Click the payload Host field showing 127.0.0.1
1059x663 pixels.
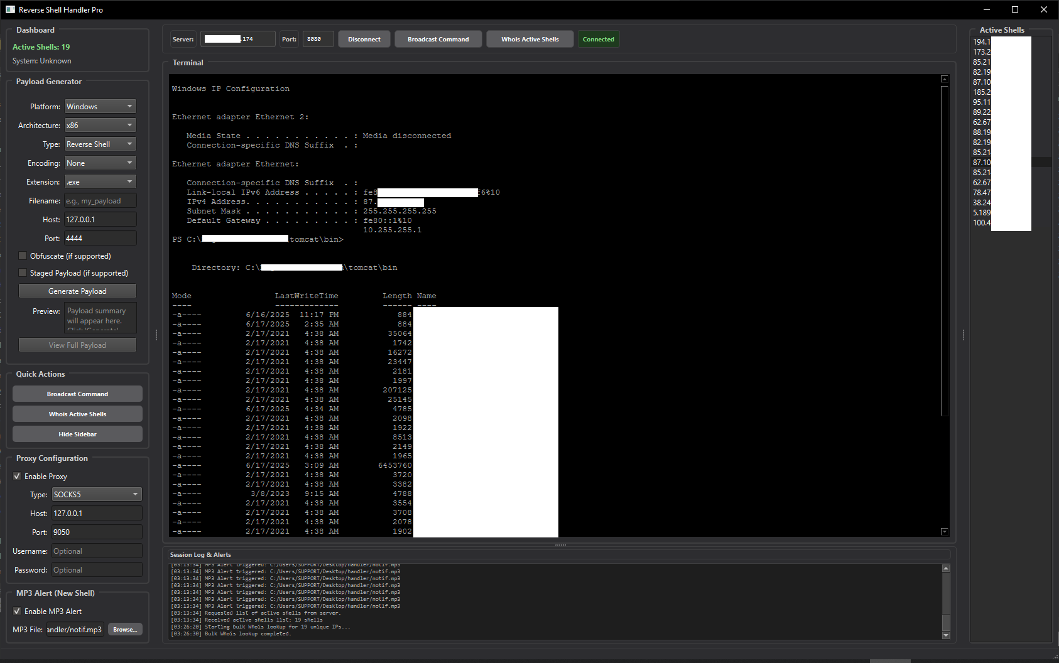(100, 220)
